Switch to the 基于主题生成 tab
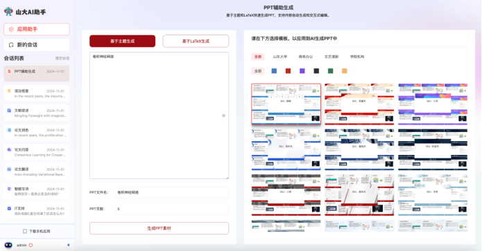 pyautogui.click(x=122, y=41)
